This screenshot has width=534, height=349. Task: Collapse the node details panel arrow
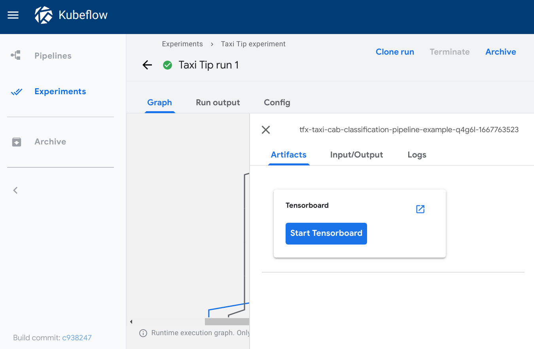click(x=131, y=322)
